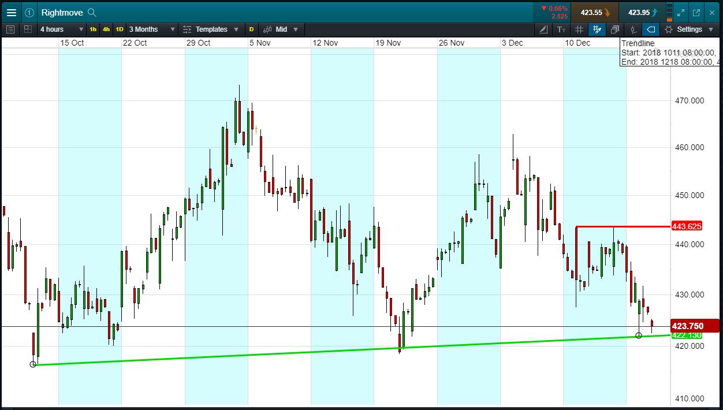Toggle the grid lines icon
The height and width of the screenshot is (410, 723).
[x=579, y=29]
